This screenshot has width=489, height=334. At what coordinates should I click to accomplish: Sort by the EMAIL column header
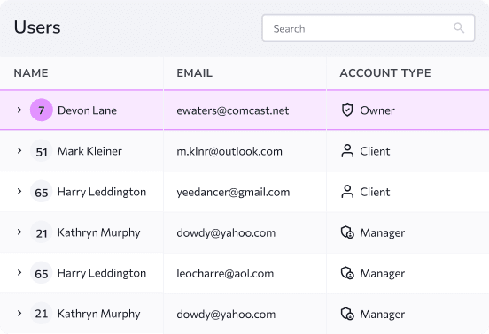point(195,73)
